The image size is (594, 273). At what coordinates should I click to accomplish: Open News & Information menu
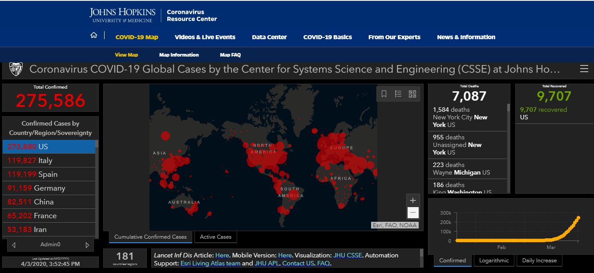[466, 37]
